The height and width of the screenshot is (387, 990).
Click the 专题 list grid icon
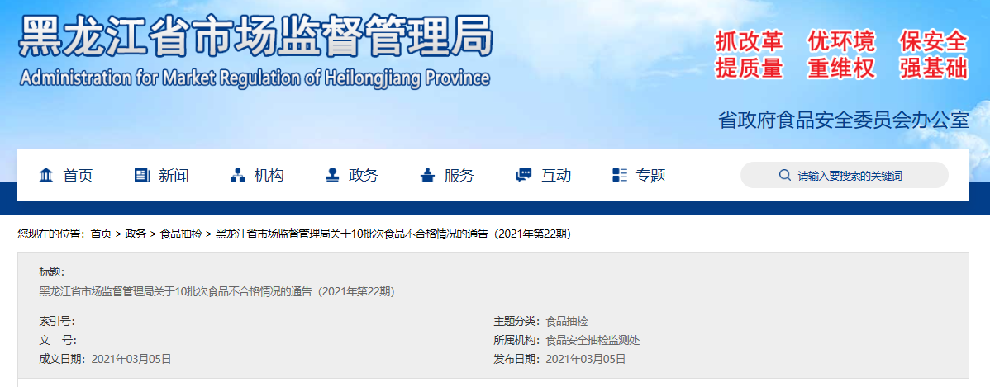pyautogui.click(x=620, y=175)
